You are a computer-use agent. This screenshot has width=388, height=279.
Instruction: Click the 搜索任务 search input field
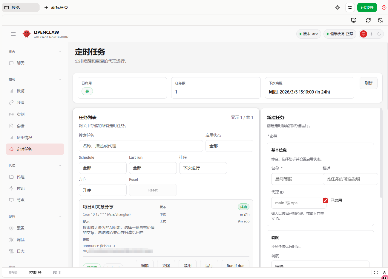[141, 146]
